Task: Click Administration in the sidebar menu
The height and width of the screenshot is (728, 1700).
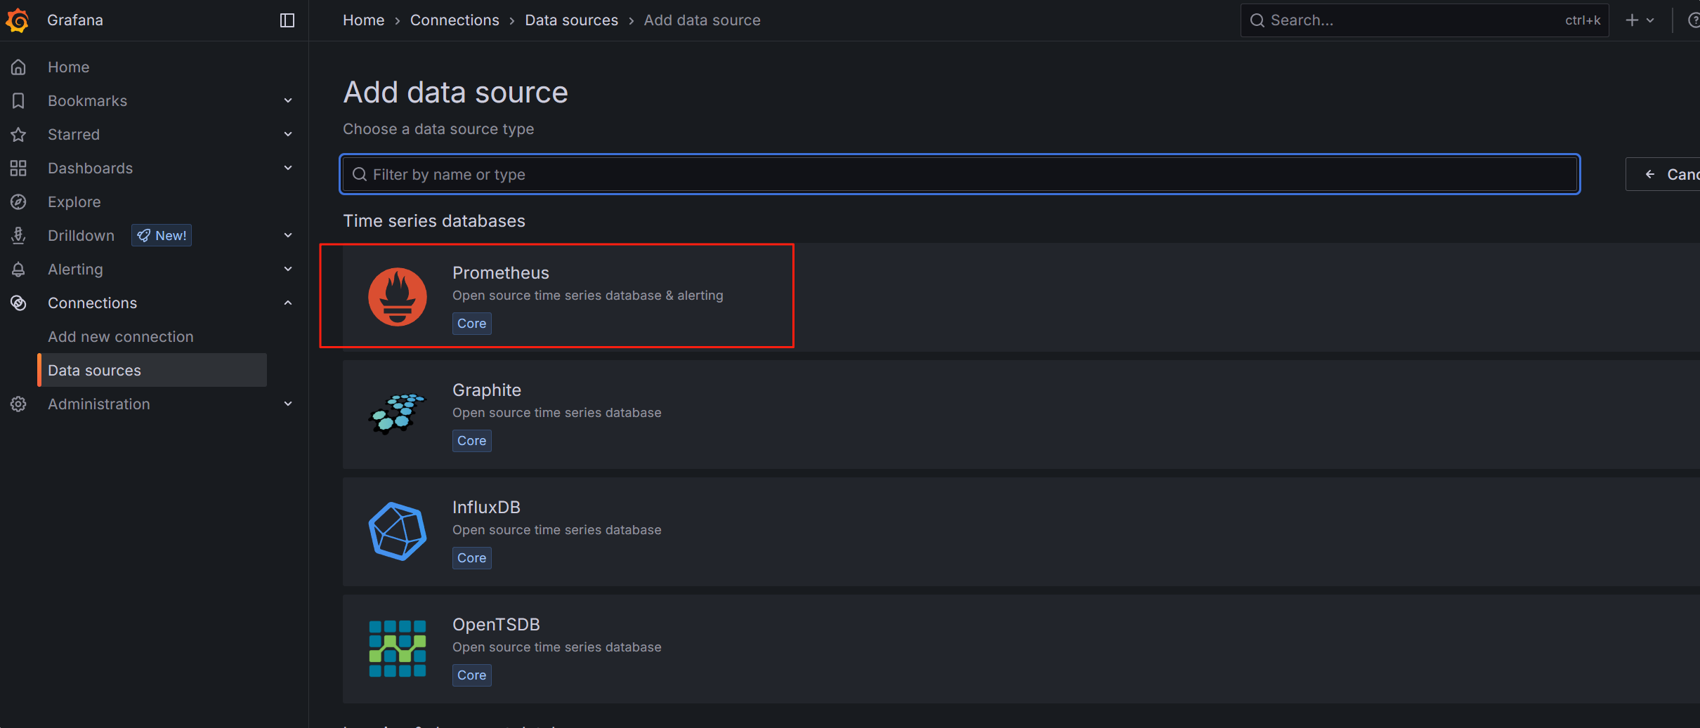Action: point(99,404)
